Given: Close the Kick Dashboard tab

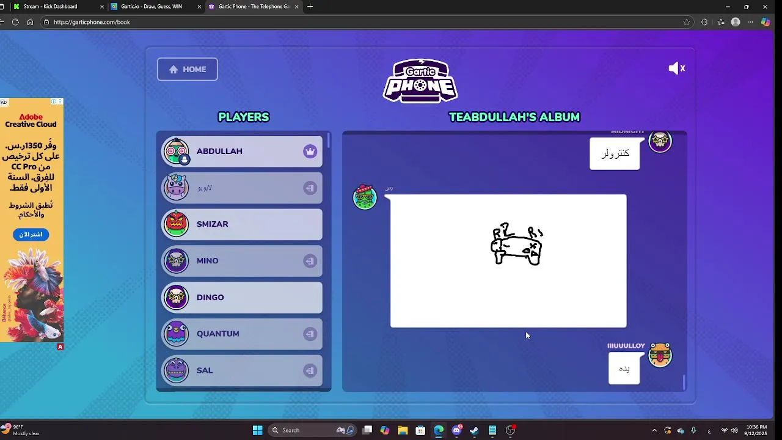Looking at the screenshot, I should tap(102, 7).
